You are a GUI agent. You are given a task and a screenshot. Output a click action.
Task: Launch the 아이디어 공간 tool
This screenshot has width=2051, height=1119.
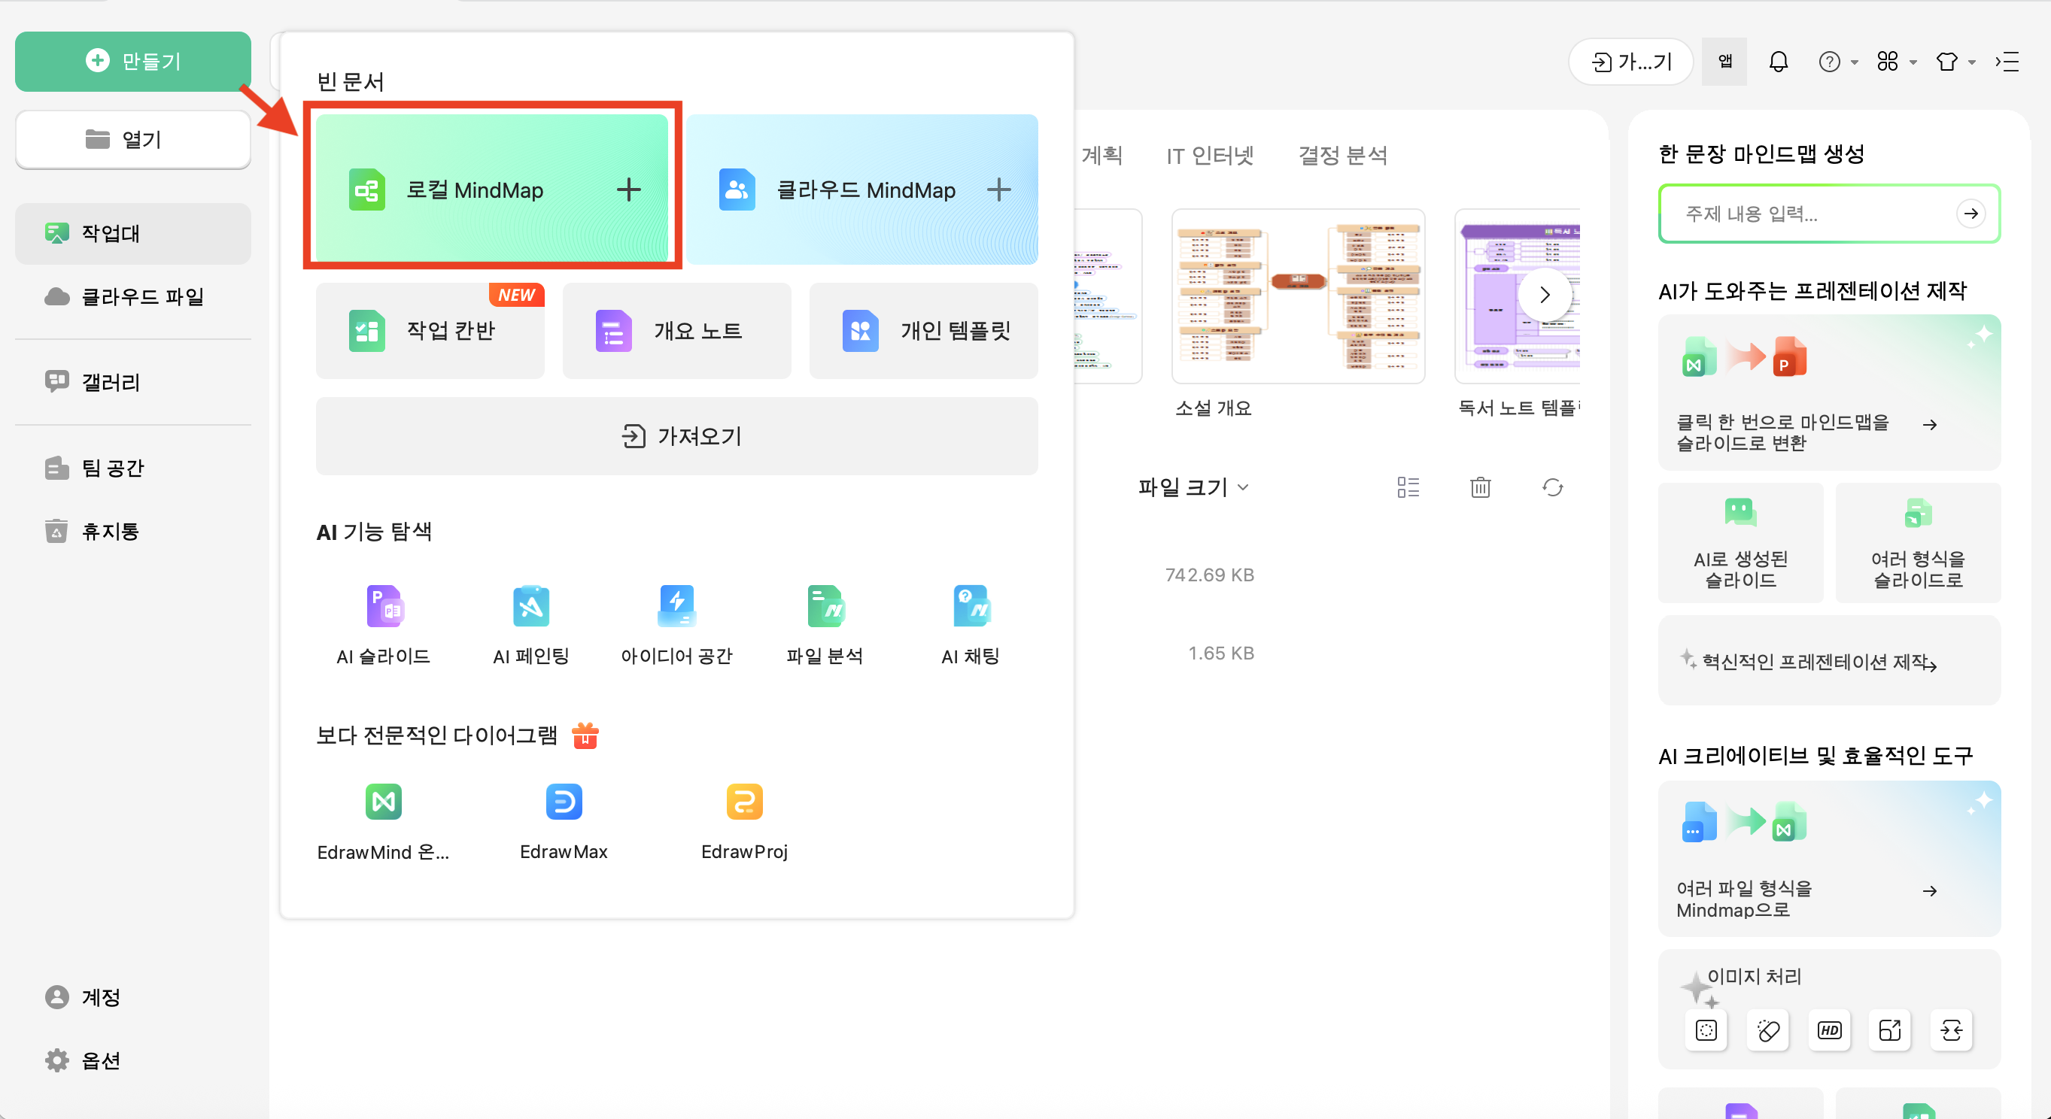pyautogui.click(x=676, y=607)
